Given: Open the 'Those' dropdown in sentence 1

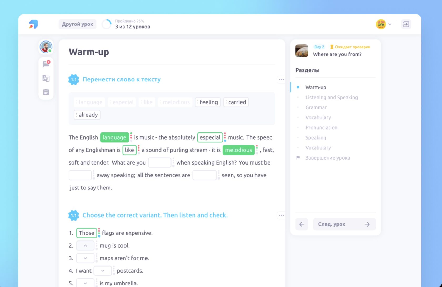Looking at the screenshot, I should pos(87,233).
